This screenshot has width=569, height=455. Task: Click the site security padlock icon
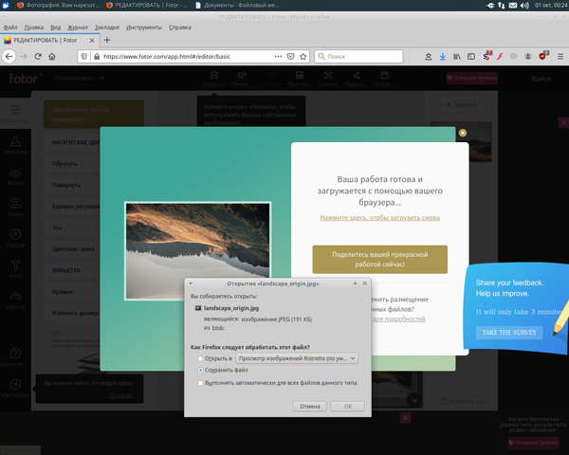[97, 56]
